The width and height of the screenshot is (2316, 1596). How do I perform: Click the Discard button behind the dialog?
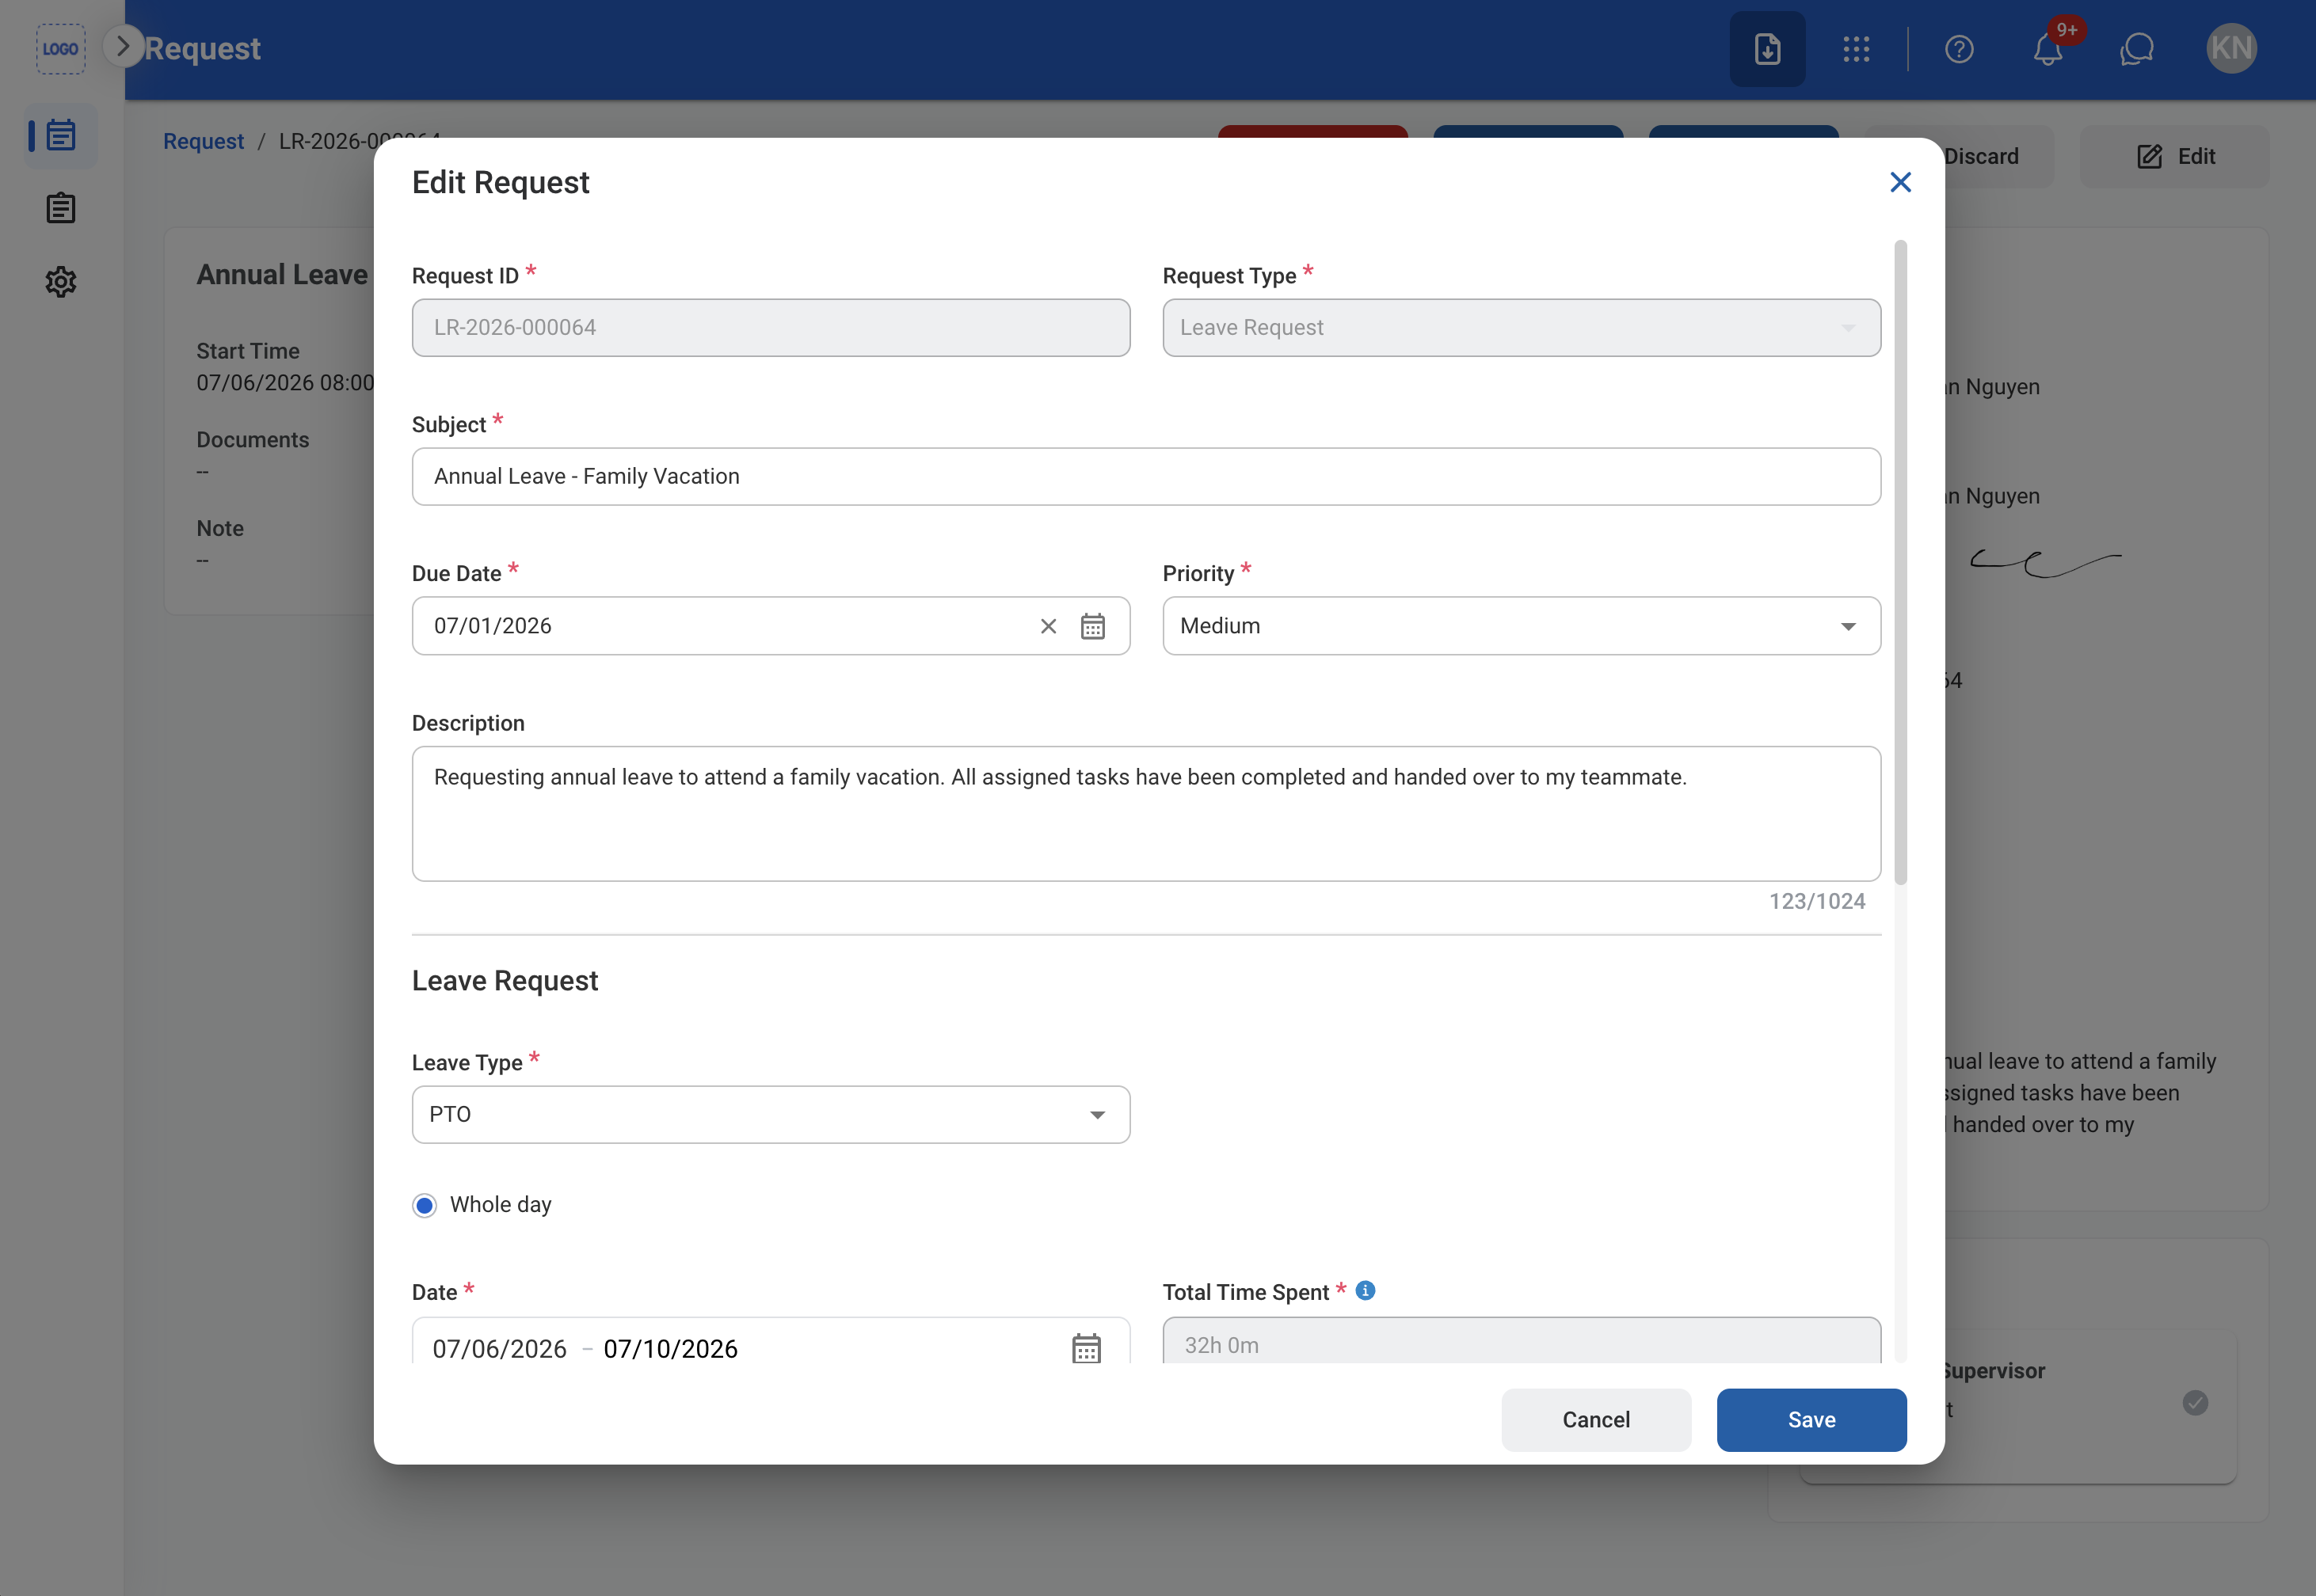pyautogui.click(x=1981, y=156)
